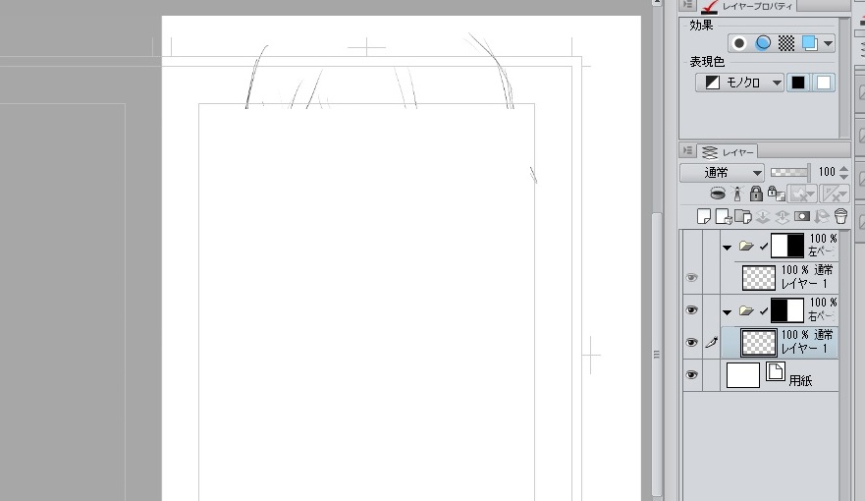
Task: Open the モノクロ expression color dropdown
Action: 739,83
